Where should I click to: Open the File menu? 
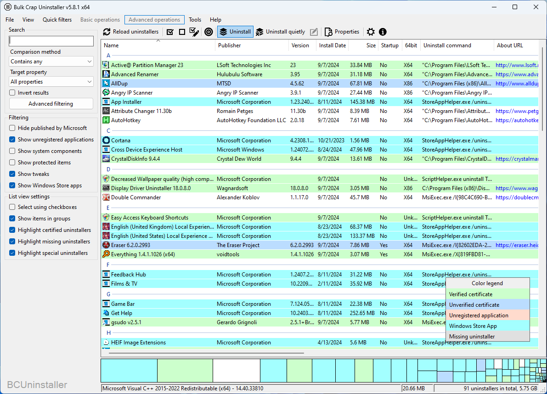pos(10,20)
